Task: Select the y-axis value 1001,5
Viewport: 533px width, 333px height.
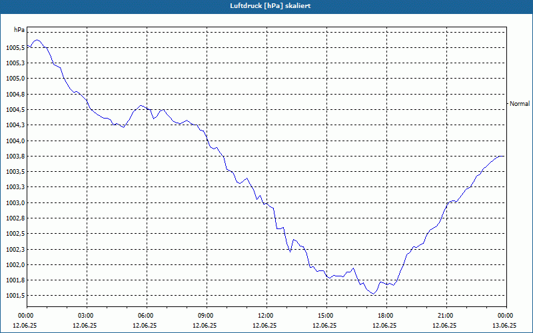Action: [15, 296]
